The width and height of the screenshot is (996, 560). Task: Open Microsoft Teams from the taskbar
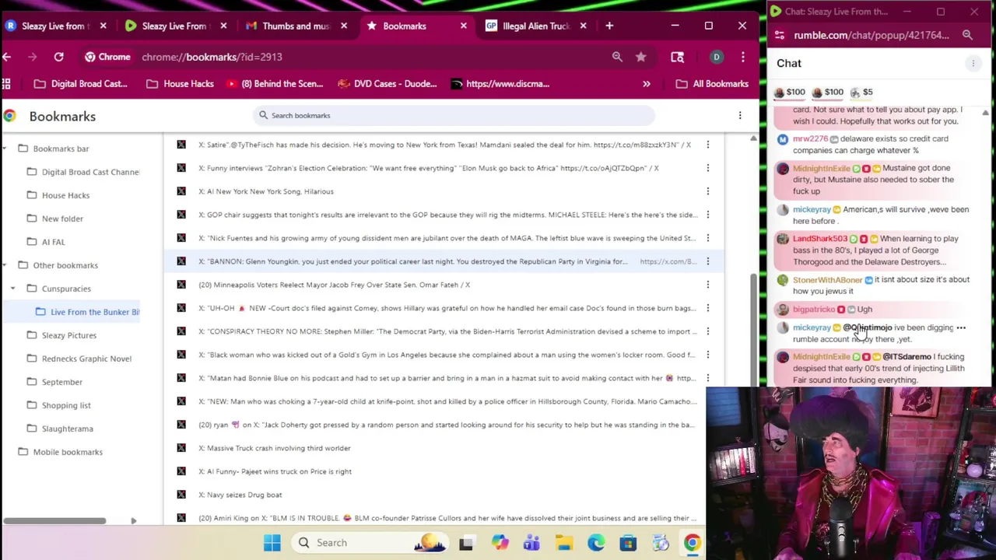click(x=531, y=543)
